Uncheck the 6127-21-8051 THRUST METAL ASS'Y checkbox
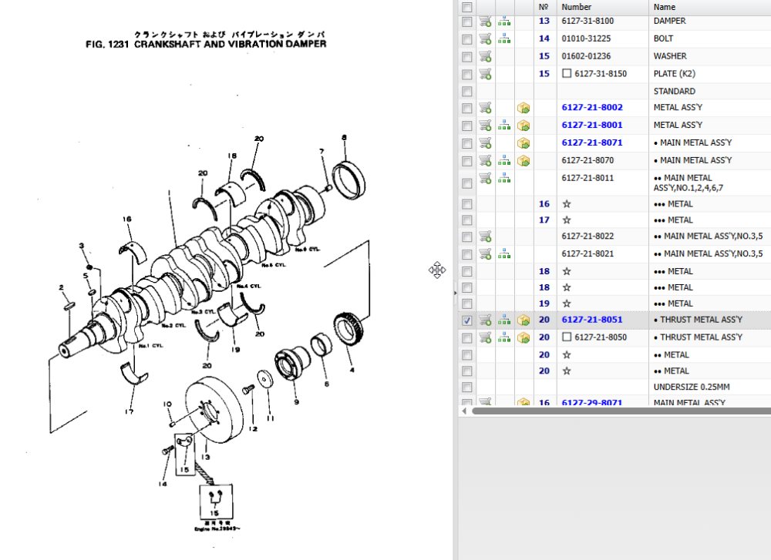771x560 pixels. click(467, 320)
